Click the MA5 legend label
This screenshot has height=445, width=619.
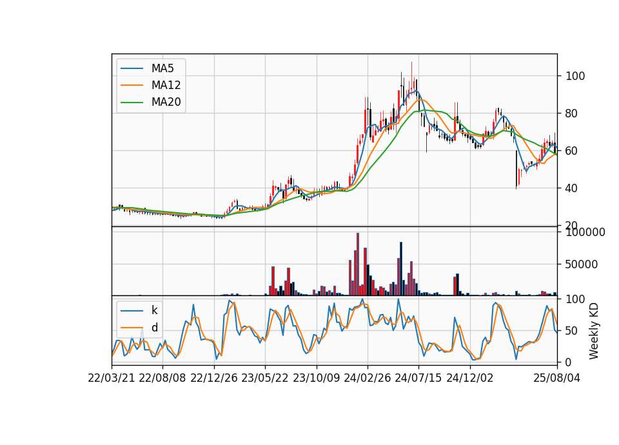[x=162, y=68]
